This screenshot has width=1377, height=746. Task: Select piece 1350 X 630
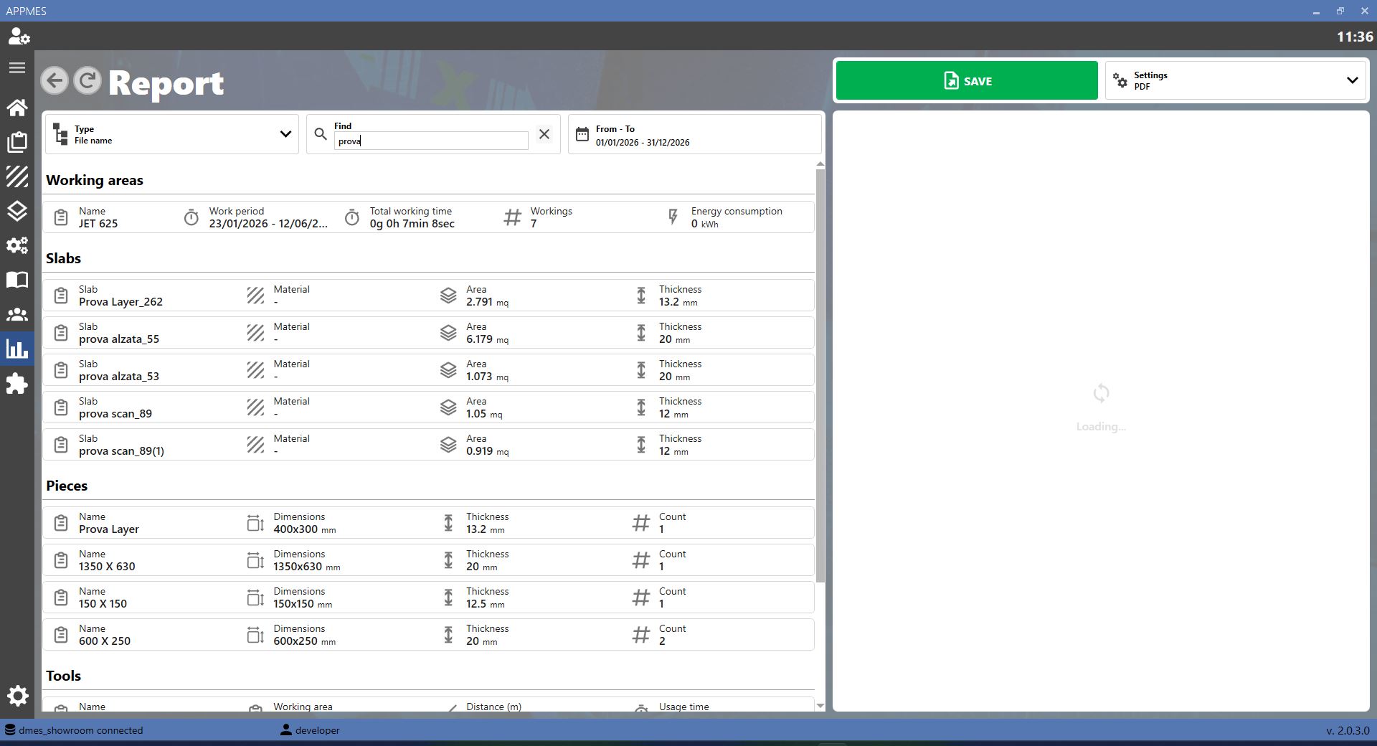(x=428, y=560)
